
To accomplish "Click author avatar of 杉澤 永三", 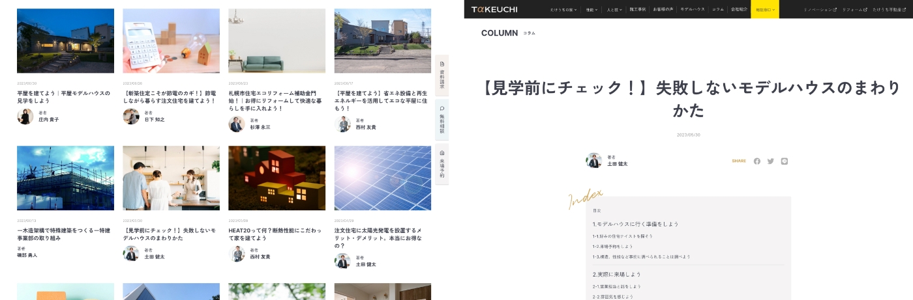I will (x=237, y=124).
